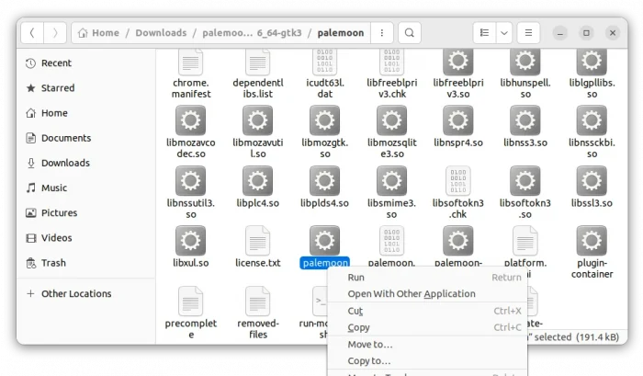This screenshot has height=376, width=643.
Task: Go to Trash in sidebar
Action: (53, 263)
